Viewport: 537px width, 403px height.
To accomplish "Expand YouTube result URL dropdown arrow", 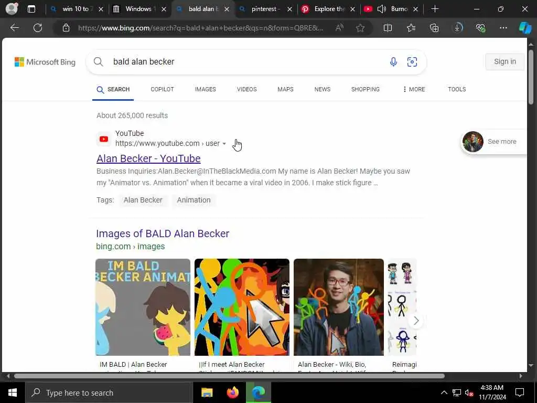I will [x=224, y=144].
